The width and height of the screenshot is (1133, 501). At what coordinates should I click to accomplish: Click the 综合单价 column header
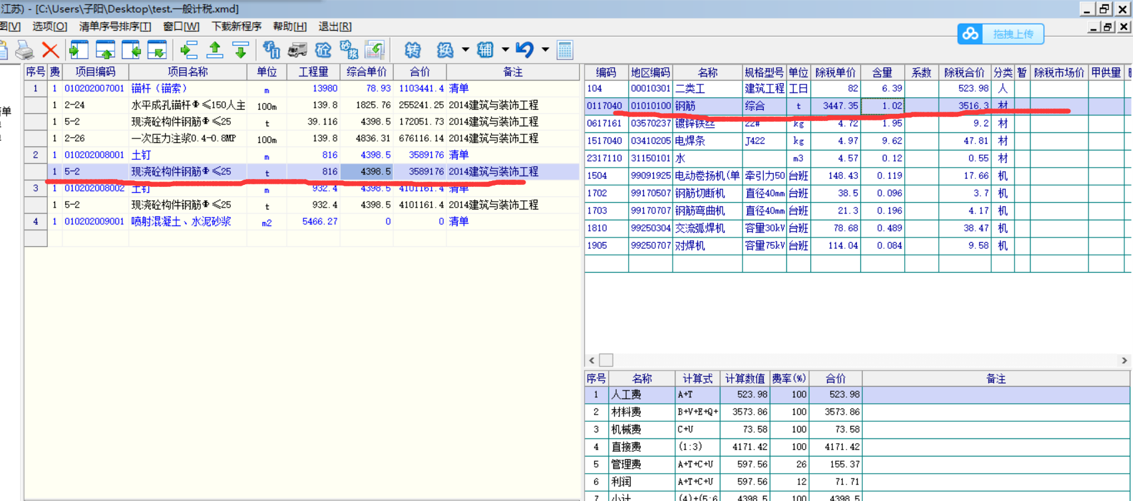pos(367,72)
